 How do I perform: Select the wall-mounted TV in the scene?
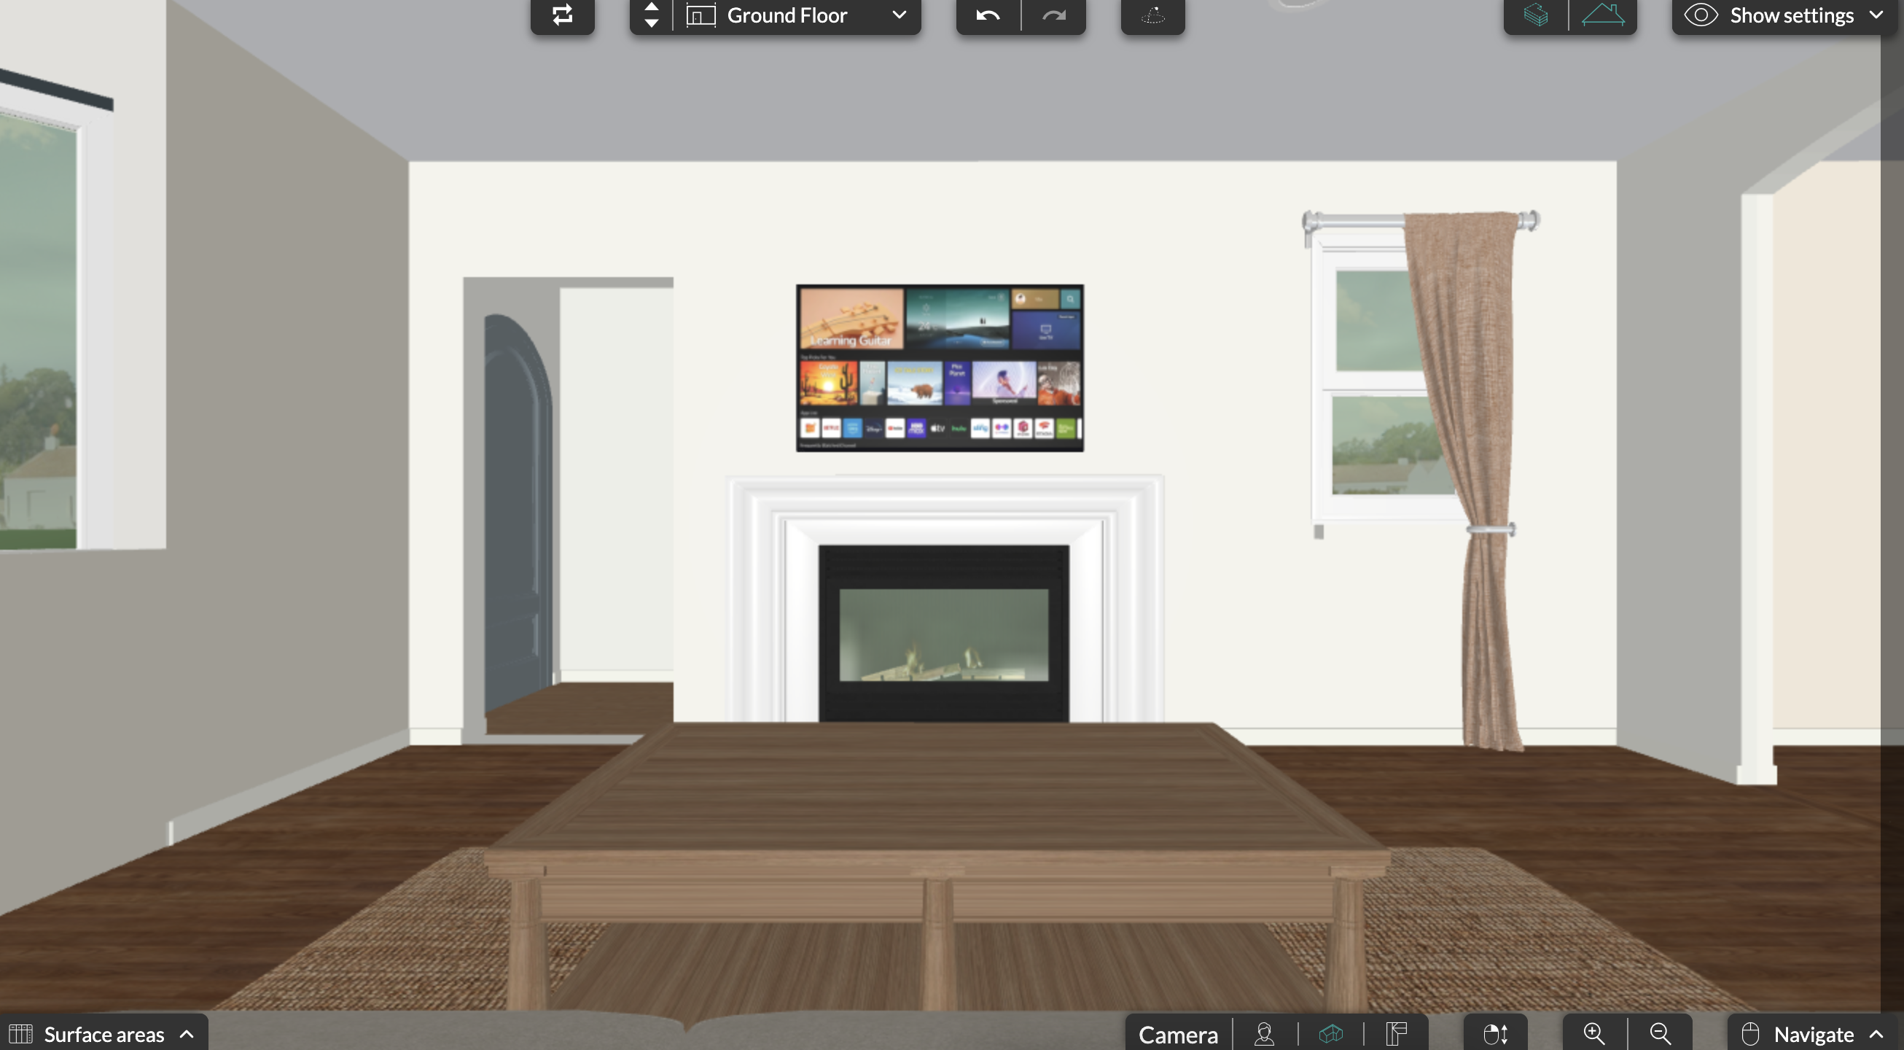click(940, 367)
